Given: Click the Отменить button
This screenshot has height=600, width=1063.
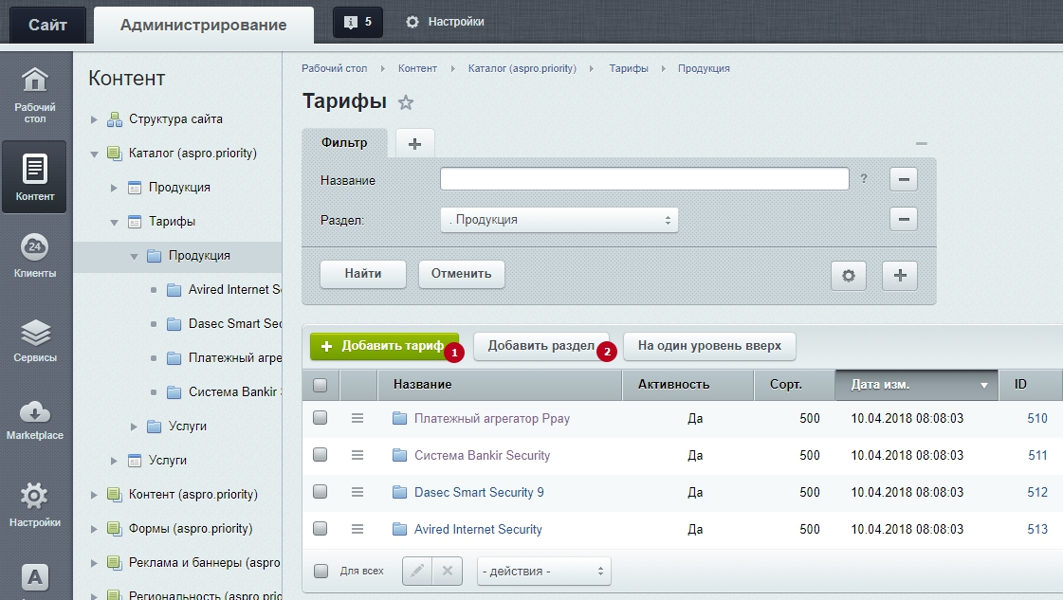Looking at the screenshot, I should pyautogui.click(x=461, y=274).
